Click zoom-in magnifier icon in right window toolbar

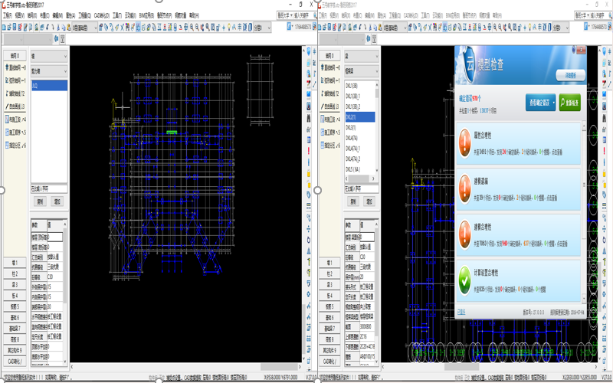495,27
